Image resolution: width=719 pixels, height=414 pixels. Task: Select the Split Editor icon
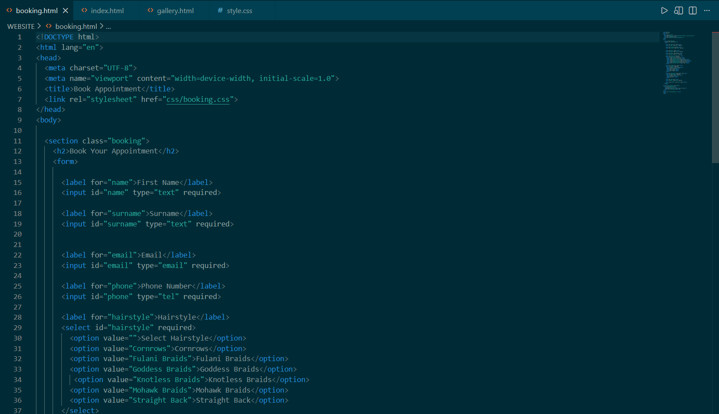[x=693, y=10]
